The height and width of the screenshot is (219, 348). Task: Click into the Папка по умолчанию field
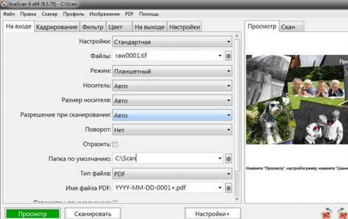point(165,159)
